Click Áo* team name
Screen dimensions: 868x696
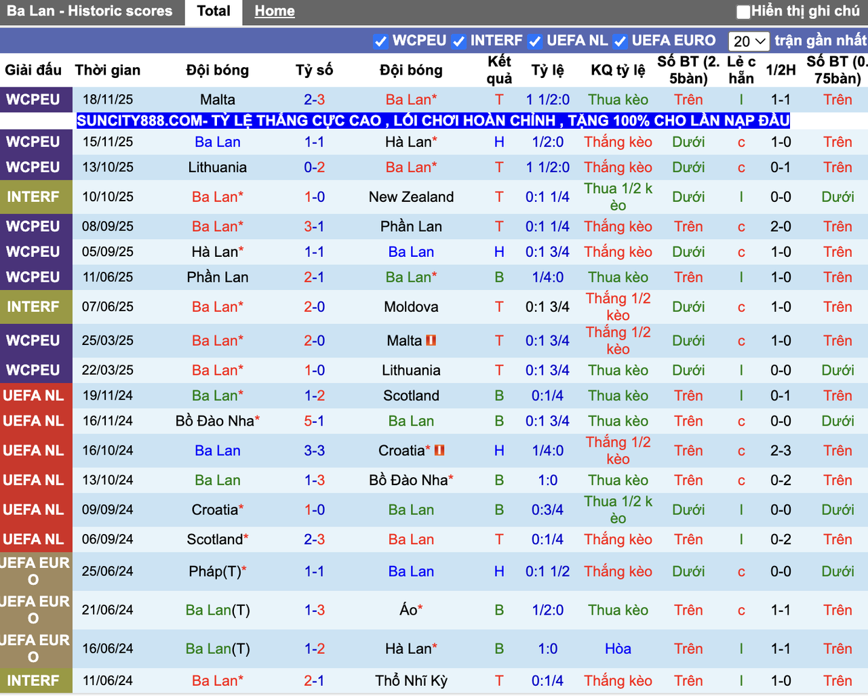point(411,610)
